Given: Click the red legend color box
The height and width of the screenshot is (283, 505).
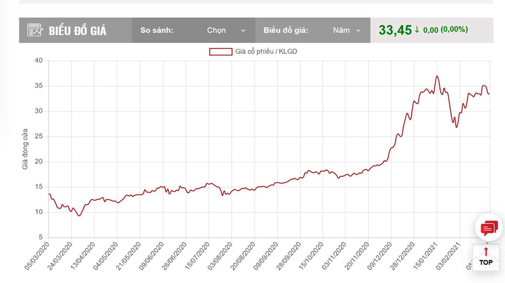Looking at the screenshot, I should pyautogui.click(x=221, y=52).
